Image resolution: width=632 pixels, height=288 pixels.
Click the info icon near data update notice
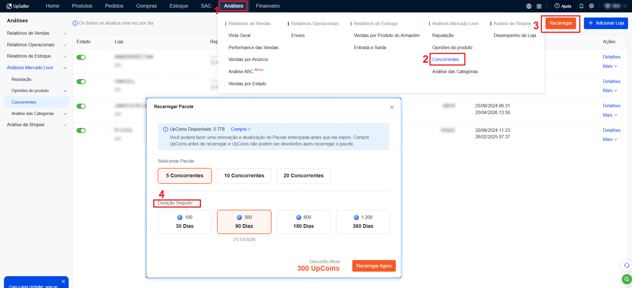coord(75,23)
